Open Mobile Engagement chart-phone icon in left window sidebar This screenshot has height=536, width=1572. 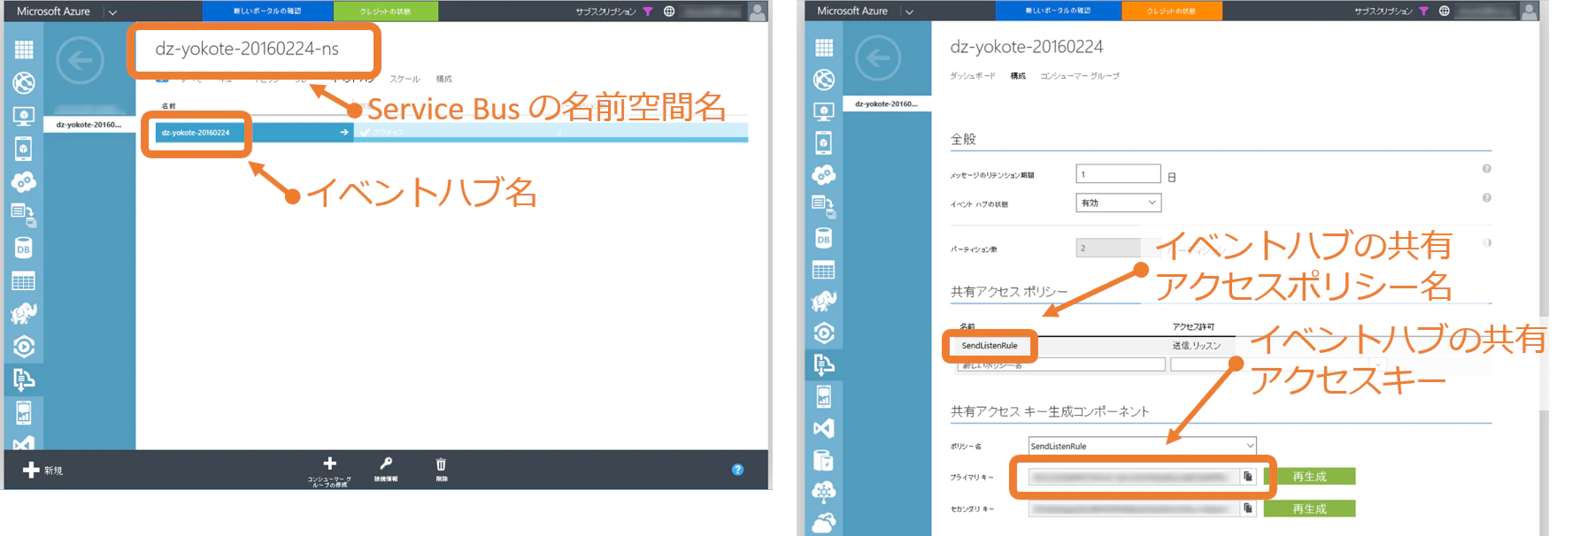coord(24,413)
